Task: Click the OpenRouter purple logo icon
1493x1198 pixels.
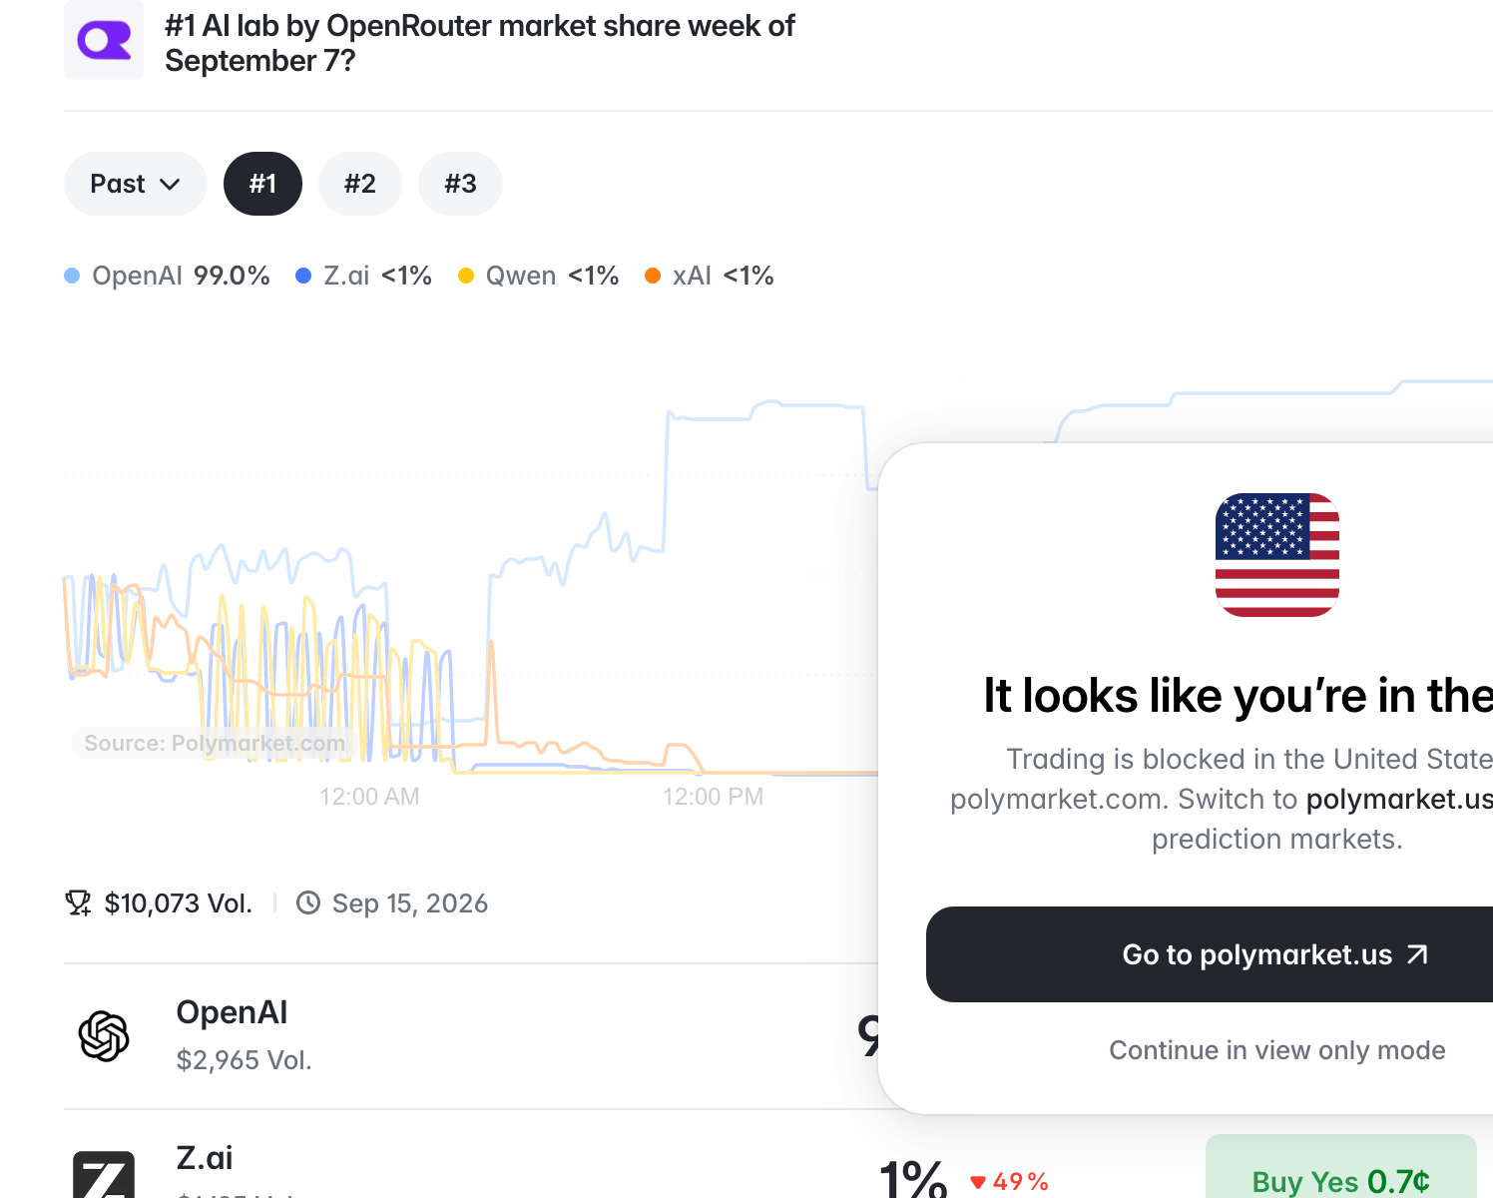Action: point(104,40)
